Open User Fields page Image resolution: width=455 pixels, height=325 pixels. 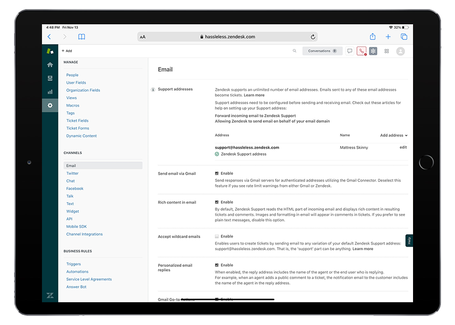[x=76, y=82]
